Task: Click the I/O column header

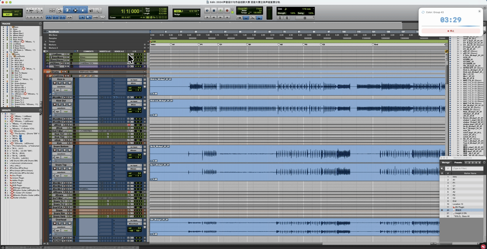Action: click(x=134, y=51)
